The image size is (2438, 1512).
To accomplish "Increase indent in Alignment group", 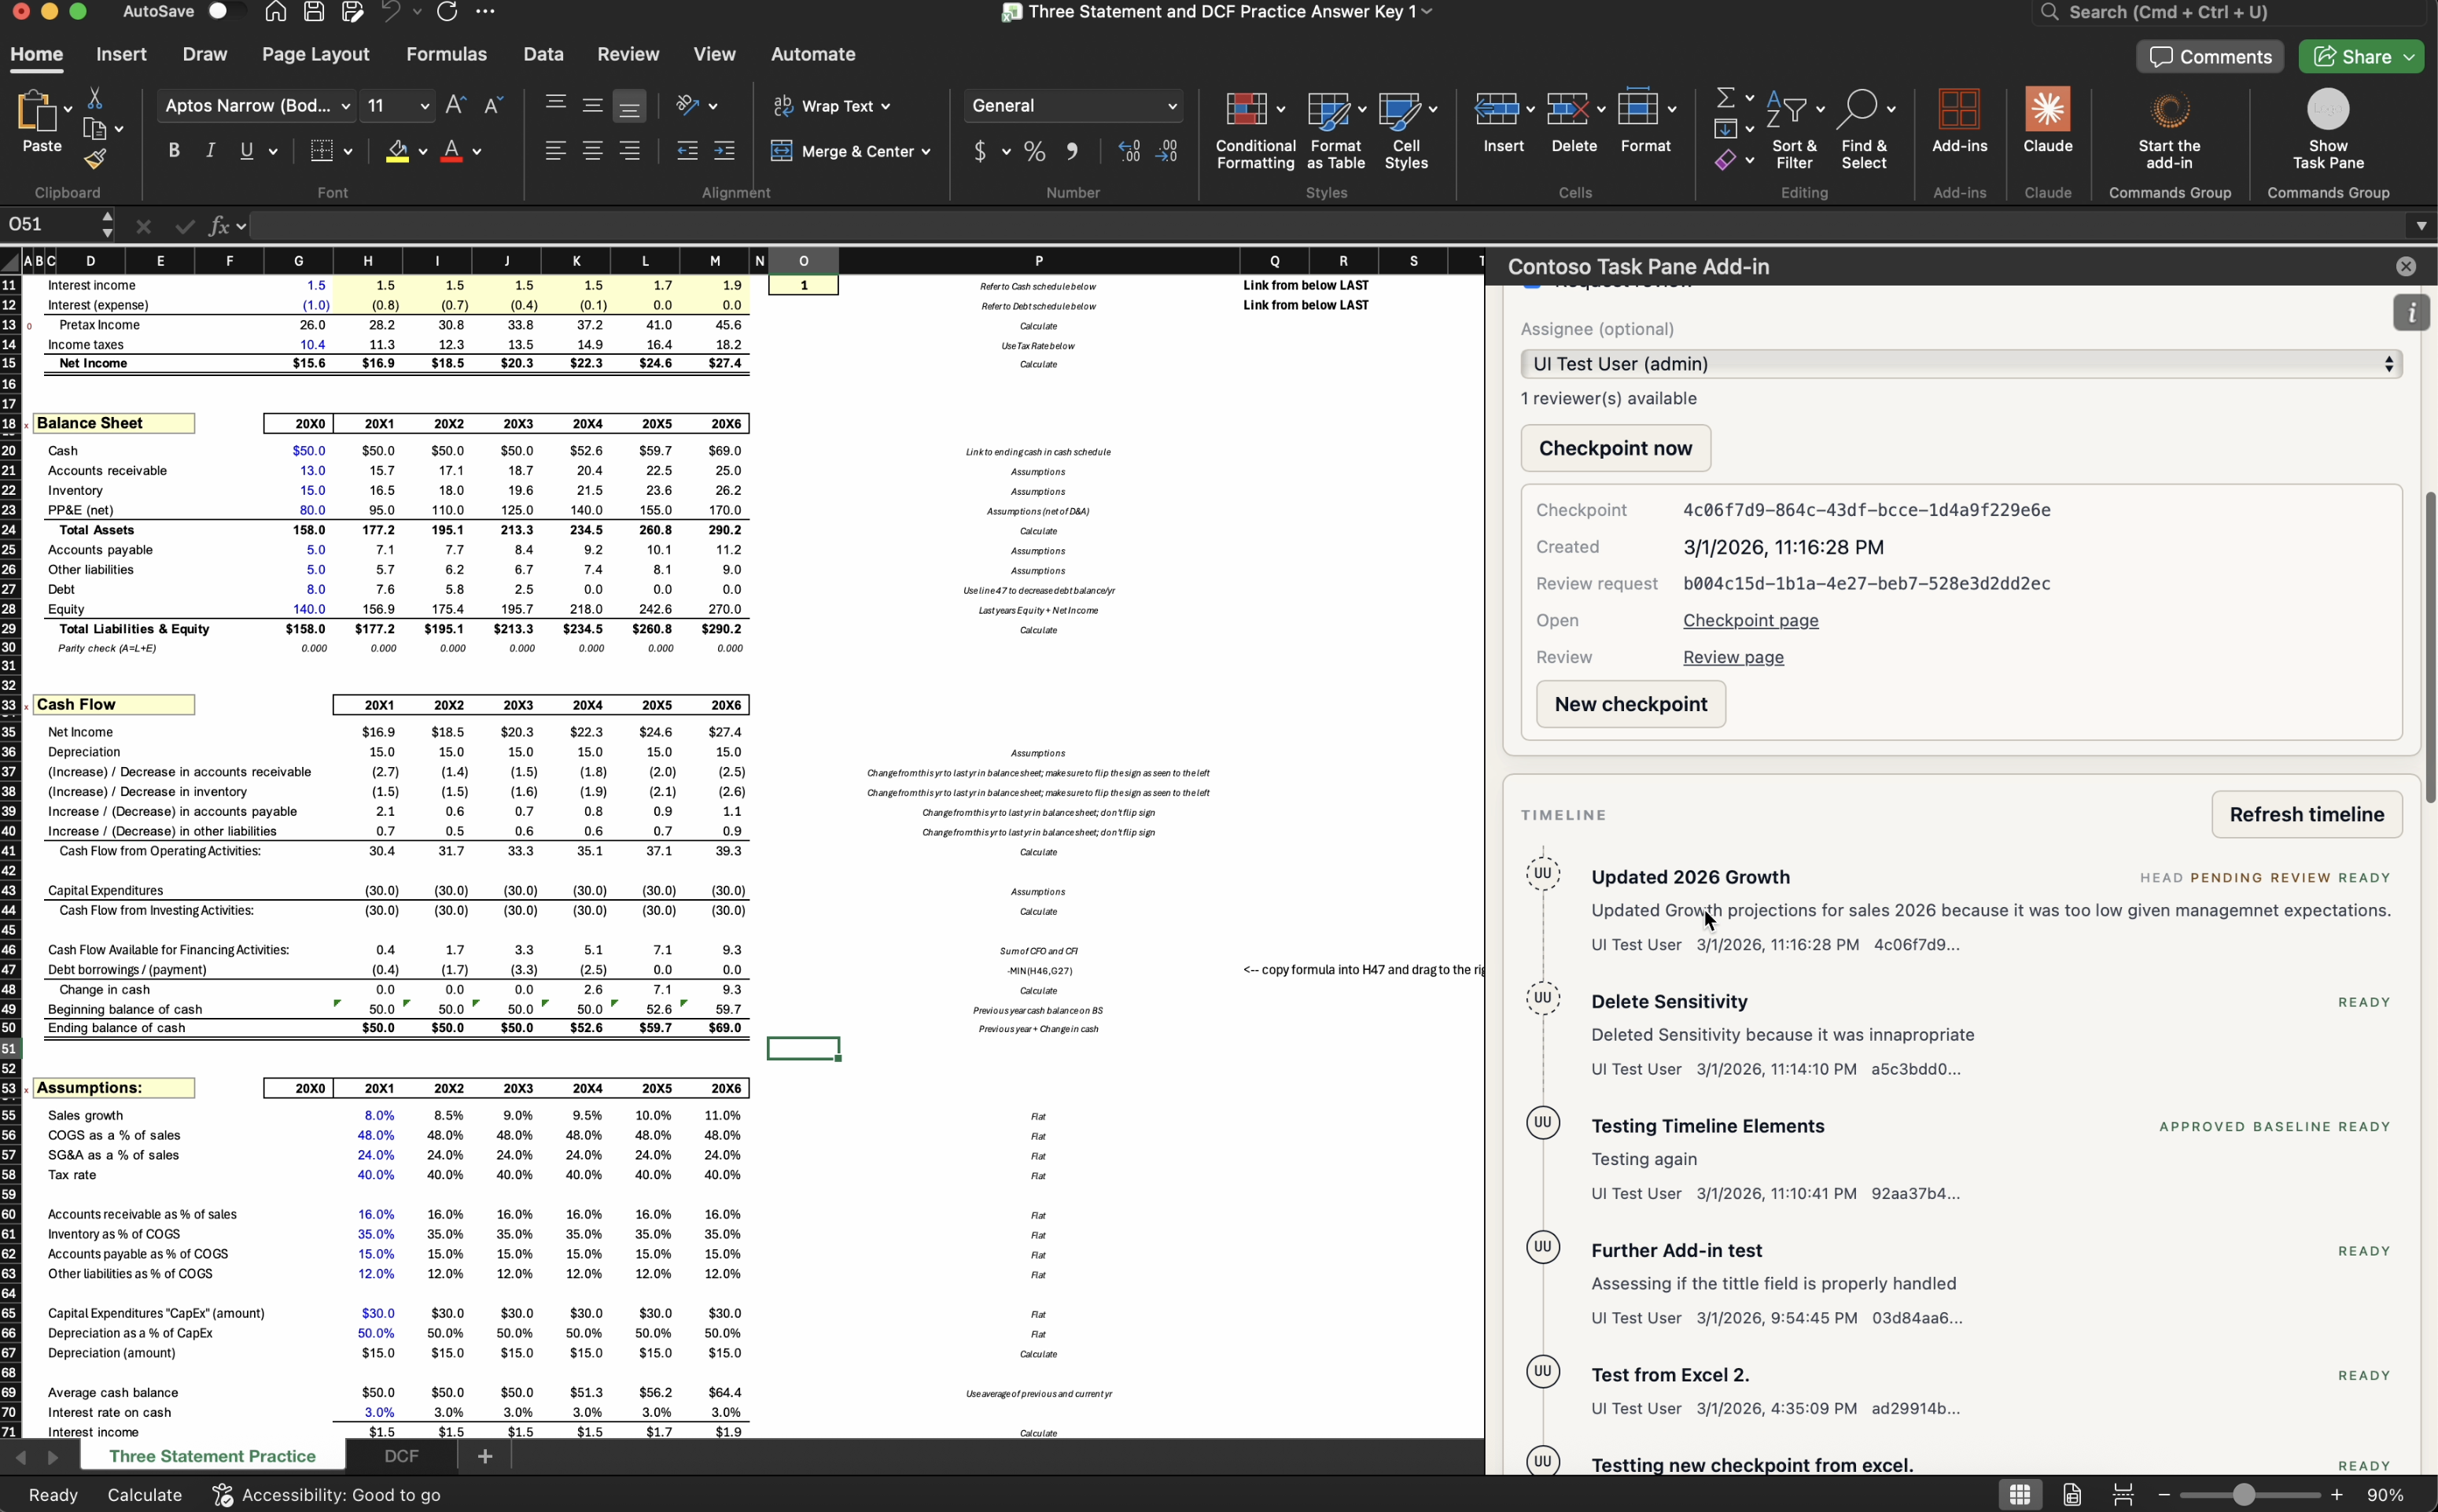I will click(724, 151).
